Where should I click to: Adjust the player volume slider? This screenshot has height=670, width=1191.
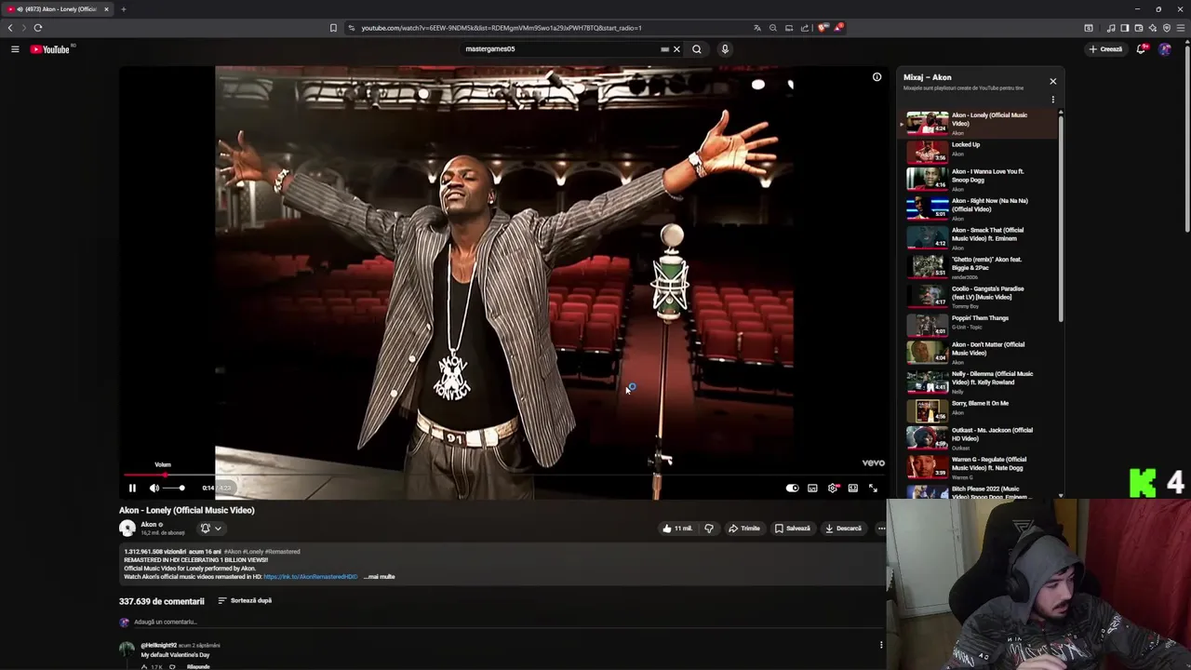175,488
